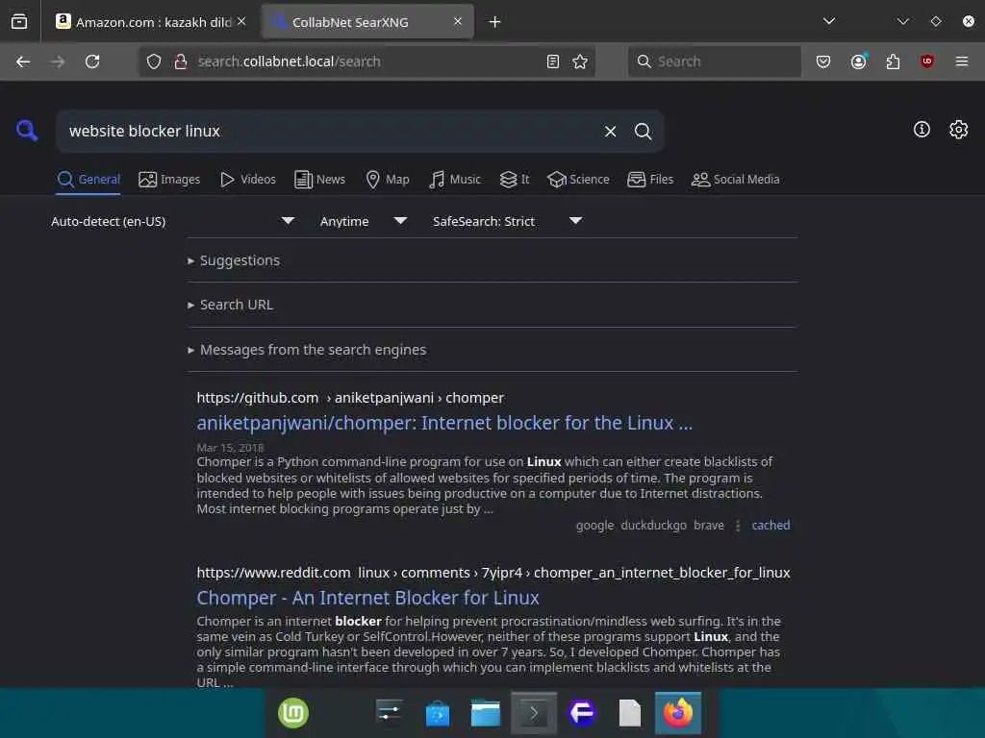Focus the Firefox address bar
985x738 pixels.
click(x=365, y=61)
